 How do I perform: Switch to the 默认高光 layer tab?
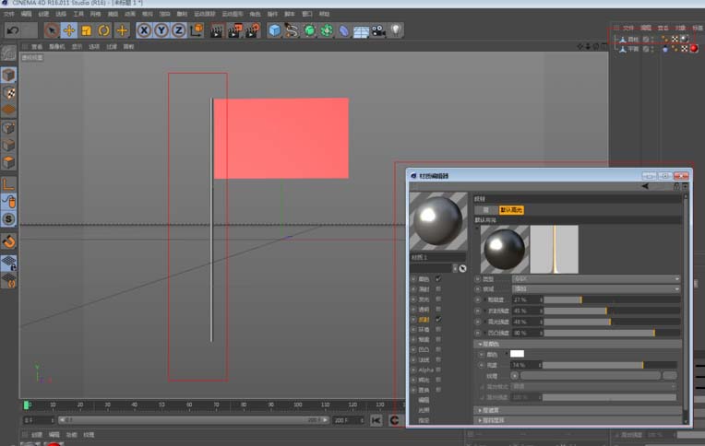pos(511,210)
